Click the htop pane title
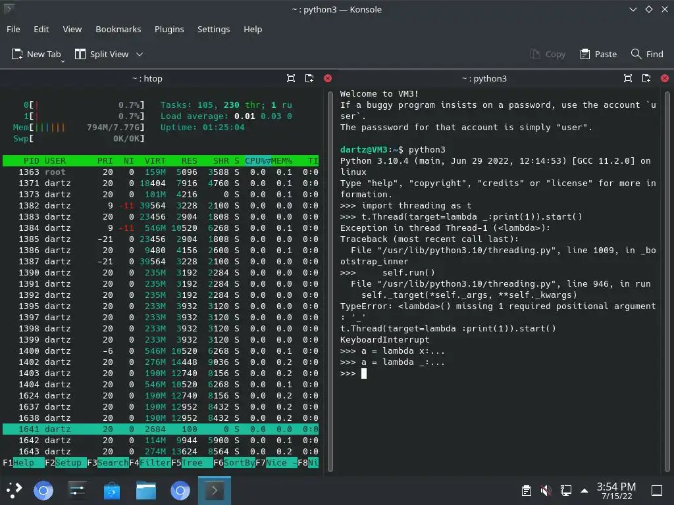 coord(147,79)
